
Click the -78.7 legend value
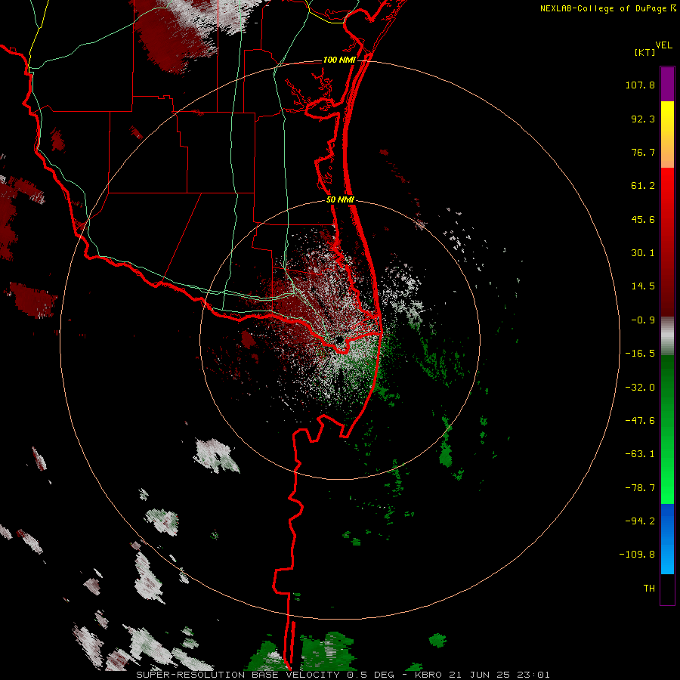640,488
